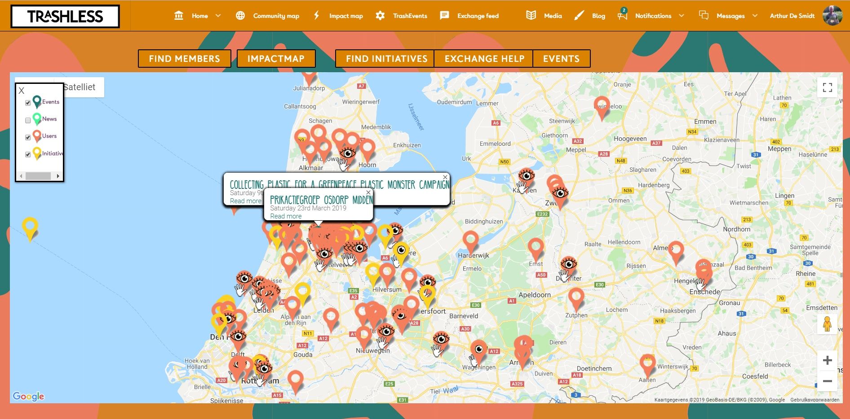Open the Gebruiksvoorwaarden map terms link
Screen dimensions: 850x419
(815, 400)
